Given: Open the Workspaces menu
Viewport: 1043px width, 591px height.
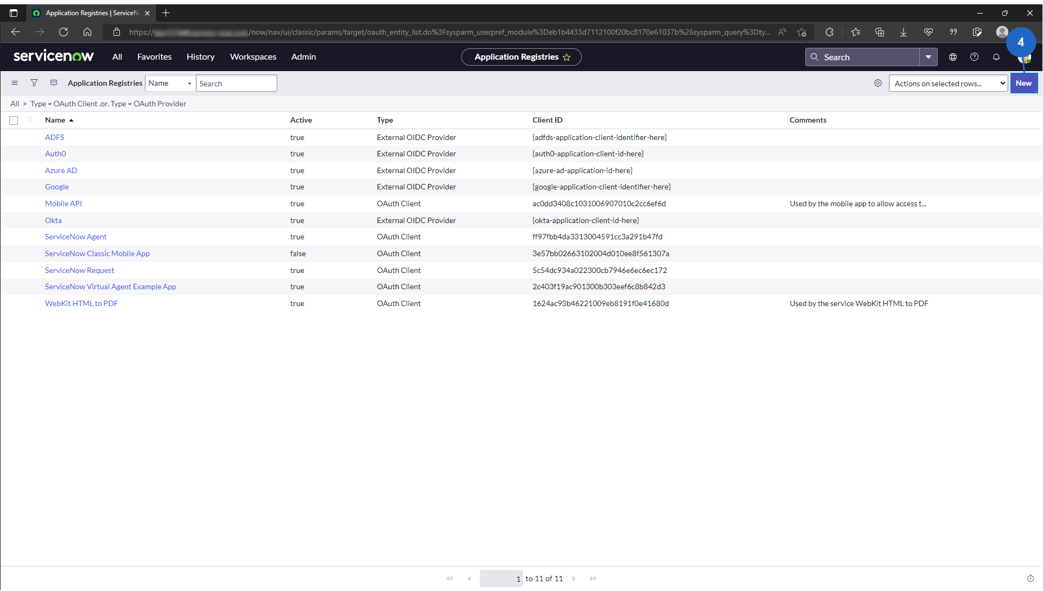Looking at the screenshot, I should [253, 57].
